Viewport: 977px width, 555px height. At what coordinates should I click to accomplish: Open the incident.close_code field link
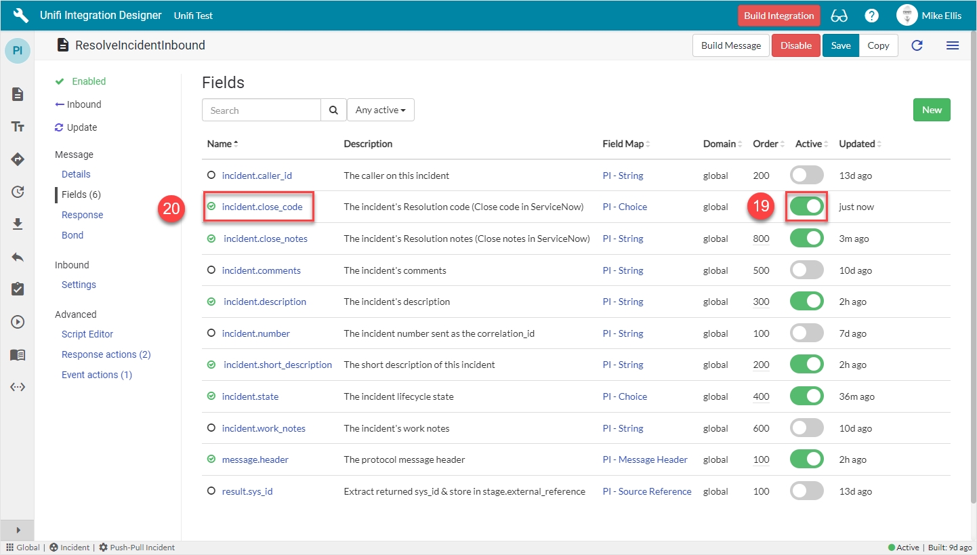262,207
